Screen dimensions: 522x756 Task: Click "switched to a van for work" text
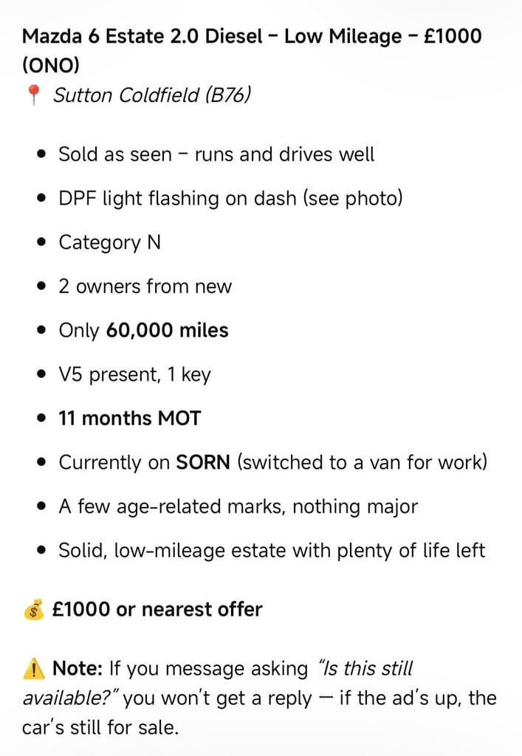pos(362,462)
